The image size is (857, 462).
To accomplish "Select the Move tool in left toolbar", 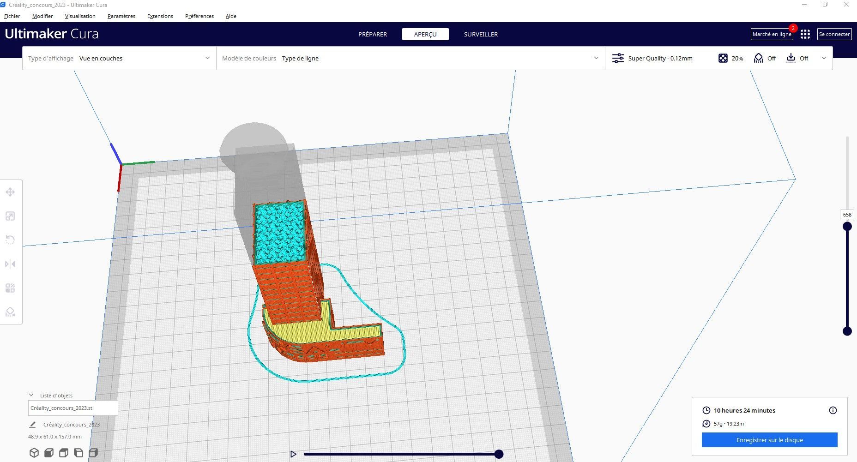I will (x=10, y=192).
